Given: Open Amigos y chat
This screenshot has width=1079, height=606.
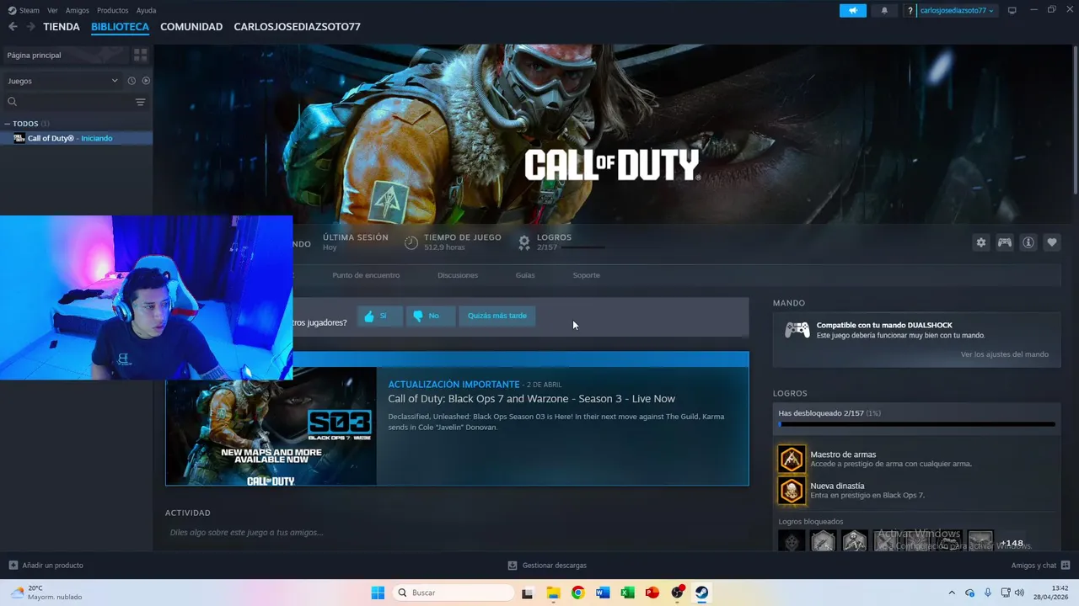Looking at the screenshot, I should click(x=1040, y=566).
